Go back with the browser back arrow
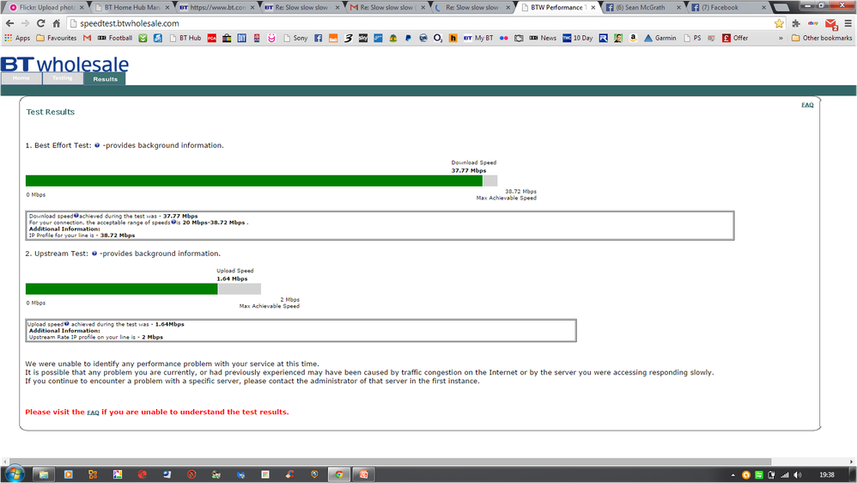This screenshot has height=483, width=857. click(9, 23)
